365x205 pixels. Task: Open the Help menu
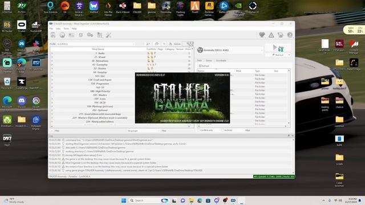(74, 28)
